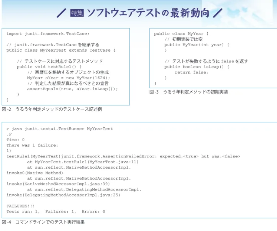Screen dimensions: 277x231
Task: Click 'at MyYearTest.testRule1(MyYearTest.java:11)' line
Action: [x=83, y=162]
